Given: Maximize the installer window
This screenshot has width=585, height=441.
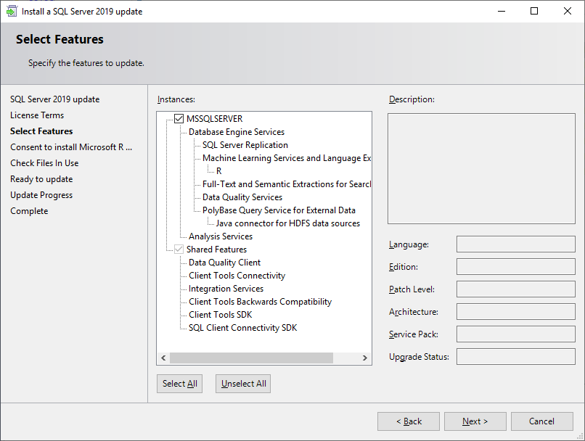Looking at the screenshot, I should 534,11.
